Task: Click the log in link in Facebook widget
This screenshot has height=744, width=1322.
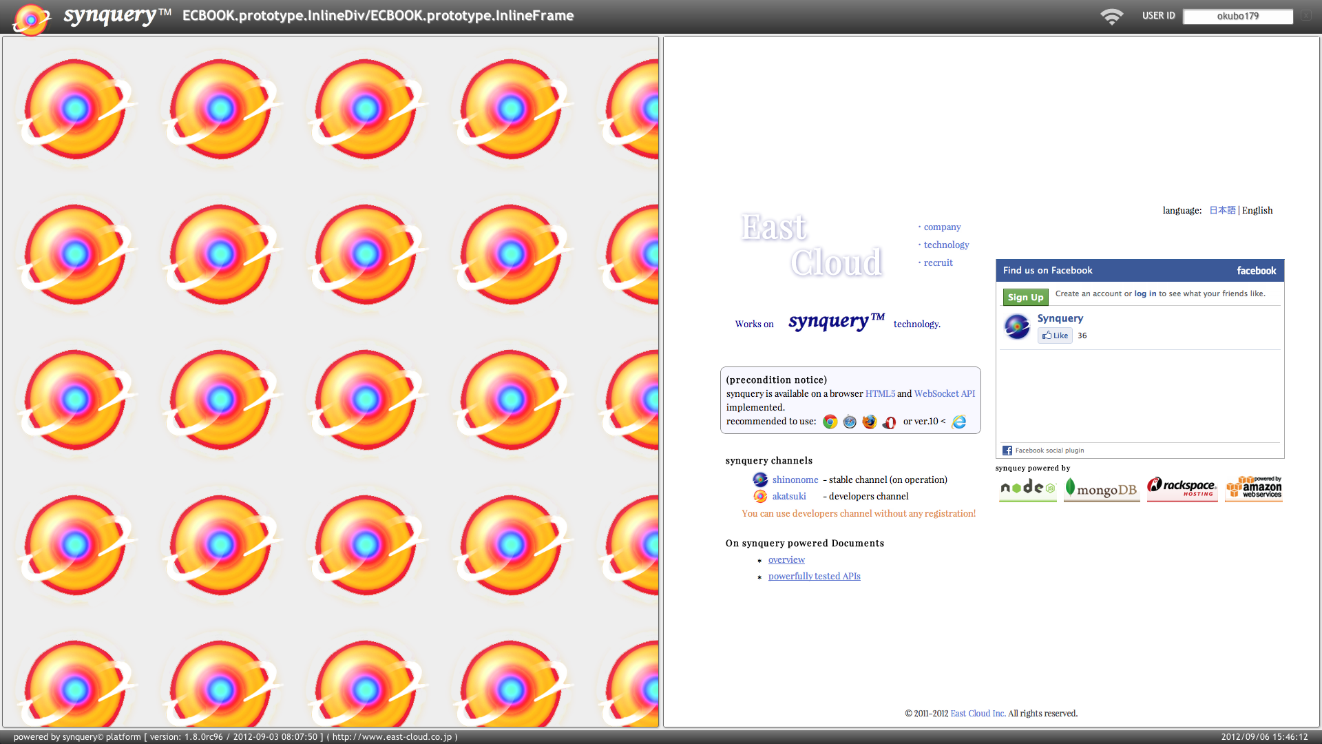Action: point(1145,293)
